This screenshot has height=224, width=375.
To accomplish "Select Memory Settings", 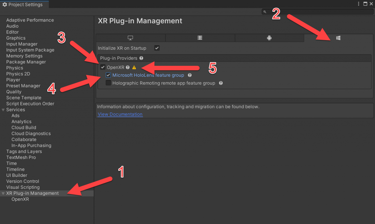I will (25, 56).
